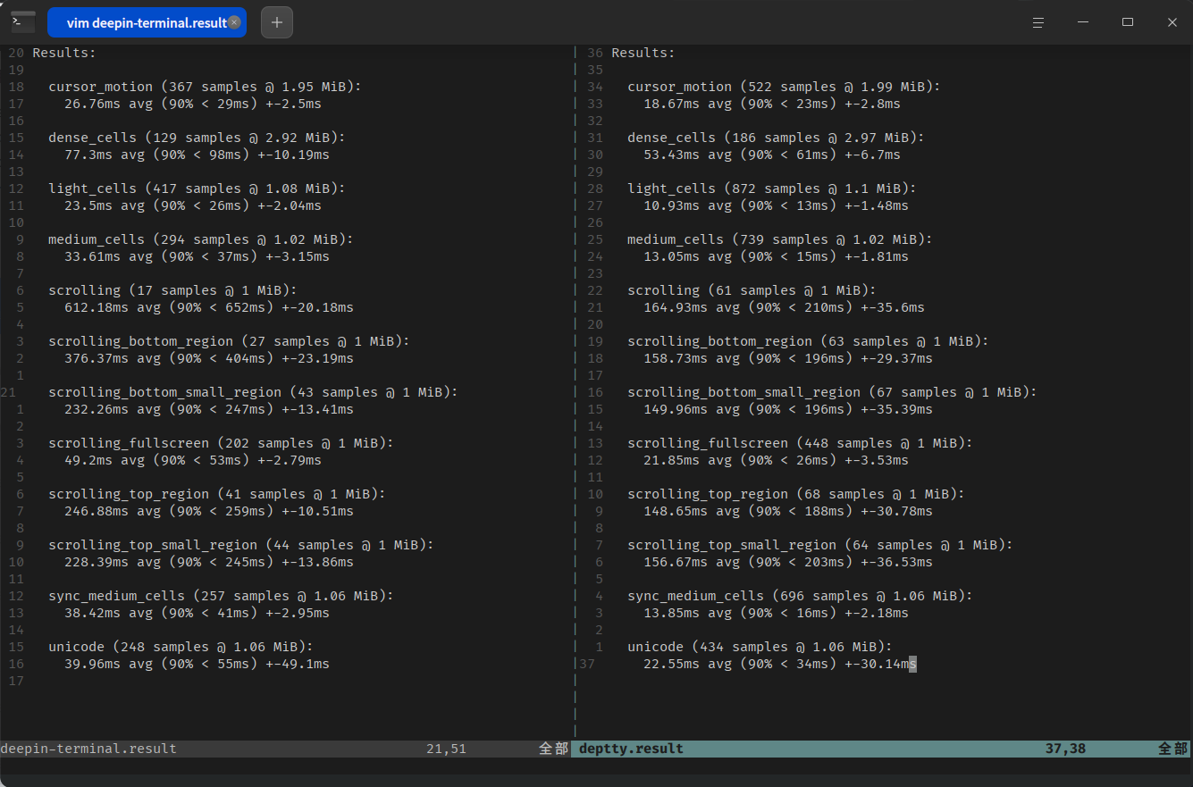Click scrolling (17 samples) line
Viewport: 1193px width, 787px height.
172,290
